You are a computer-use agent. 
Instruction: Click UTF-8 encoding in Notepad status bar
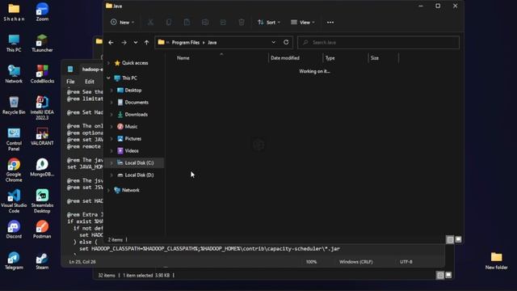(x=406, y=262)
